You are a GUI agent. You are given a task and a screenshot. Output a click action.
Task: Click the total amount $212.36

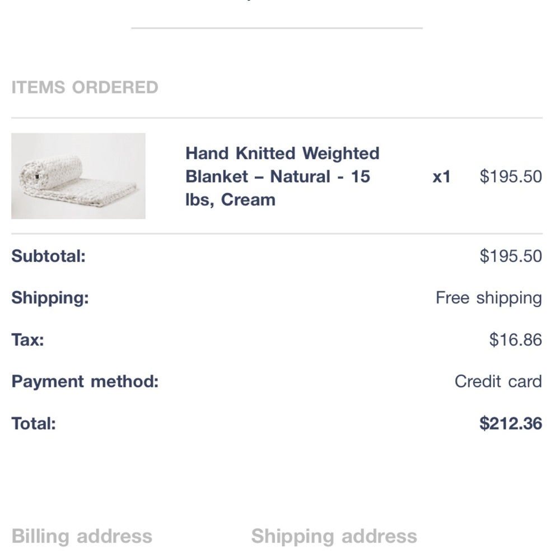tap(511, 423)
